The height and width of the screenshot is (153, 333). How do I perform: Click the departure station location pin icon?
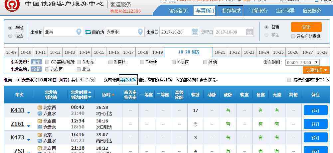79,32
